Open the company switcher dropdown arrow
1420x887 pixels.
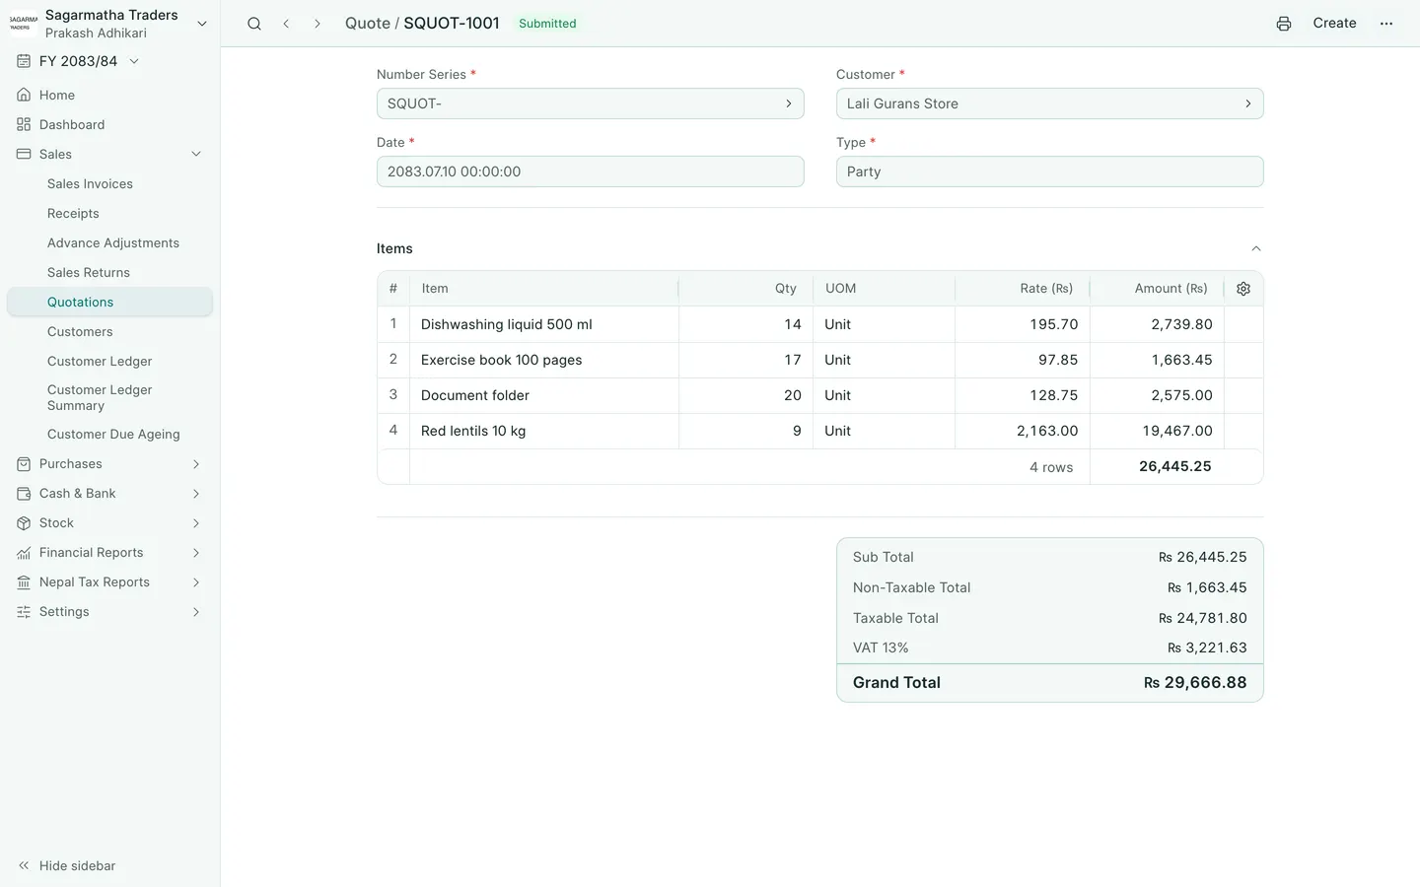(x=202, y=24)
